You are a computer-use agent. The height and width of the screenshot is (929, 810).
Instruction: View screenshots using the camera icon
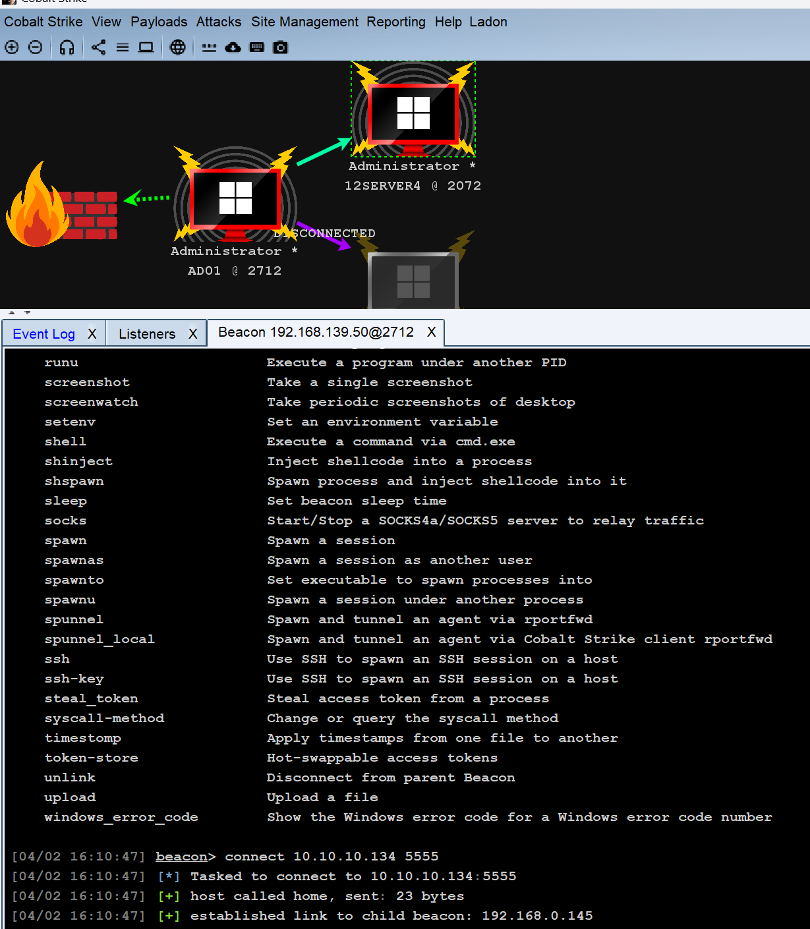coord(281,47)
